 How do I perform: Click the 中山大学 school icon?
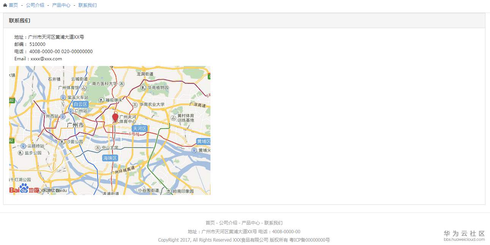pos(98,148)
